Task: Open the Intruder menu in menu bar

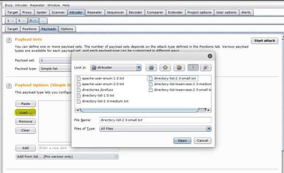Action: click(21, 5)
